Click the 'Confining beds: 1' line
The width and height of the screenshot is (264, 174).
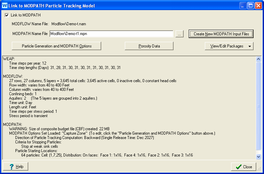pyautogui.click(x=23, y=94)
